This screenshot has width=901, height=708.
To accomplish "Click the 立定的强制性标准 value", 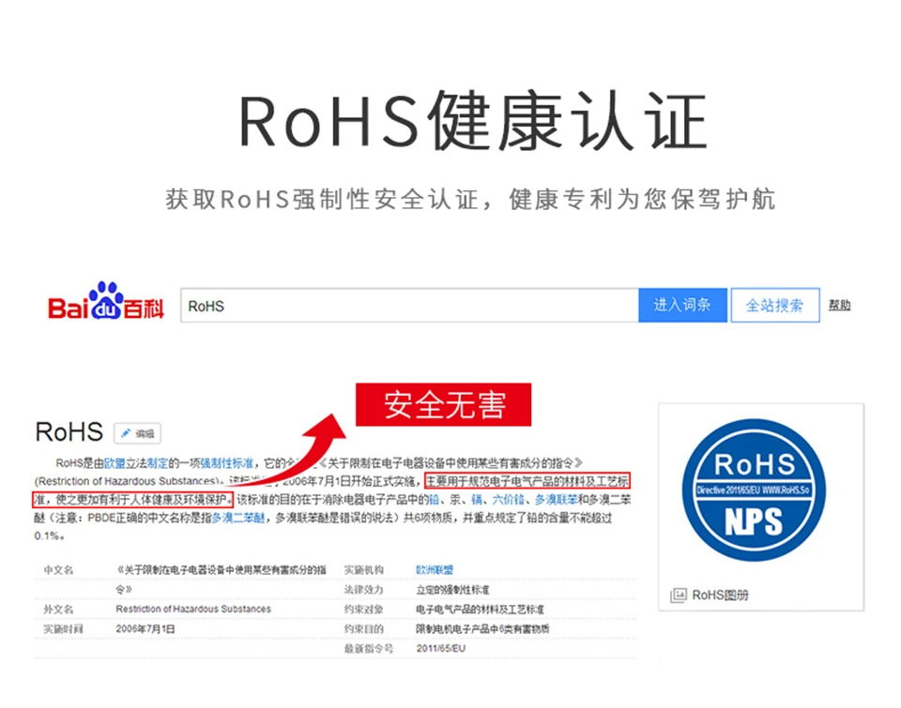I will [452, 590].
